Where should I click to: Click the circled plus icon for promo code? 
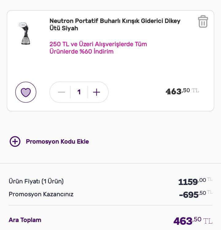(x=15, y=141)
